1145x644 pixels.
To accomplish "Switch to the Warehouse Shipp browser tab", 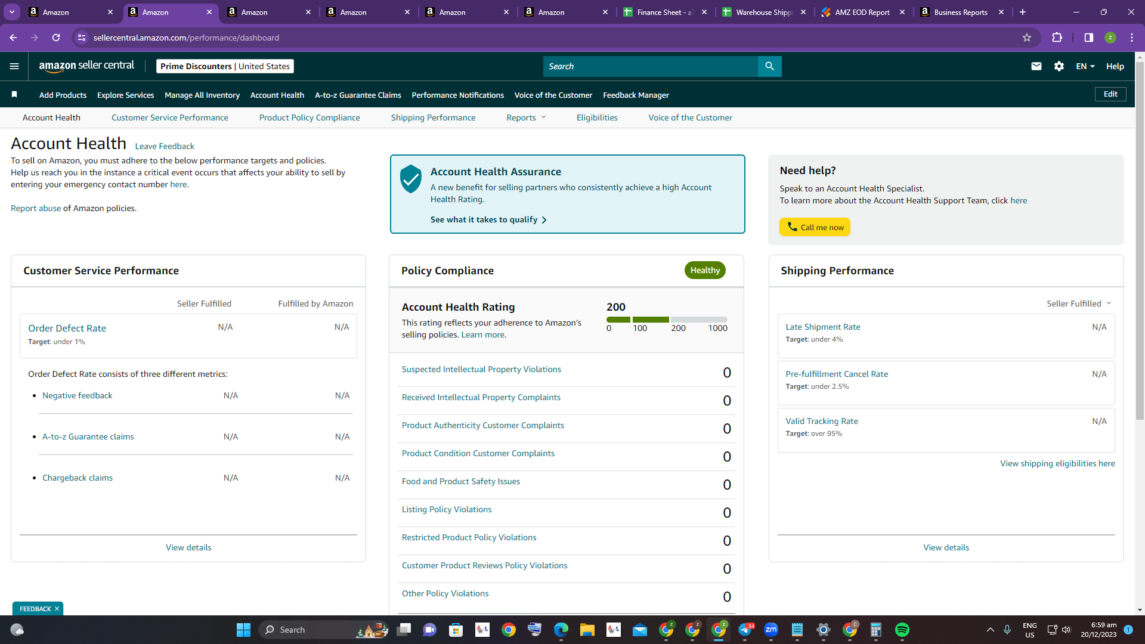I will (x=765, y=12).
